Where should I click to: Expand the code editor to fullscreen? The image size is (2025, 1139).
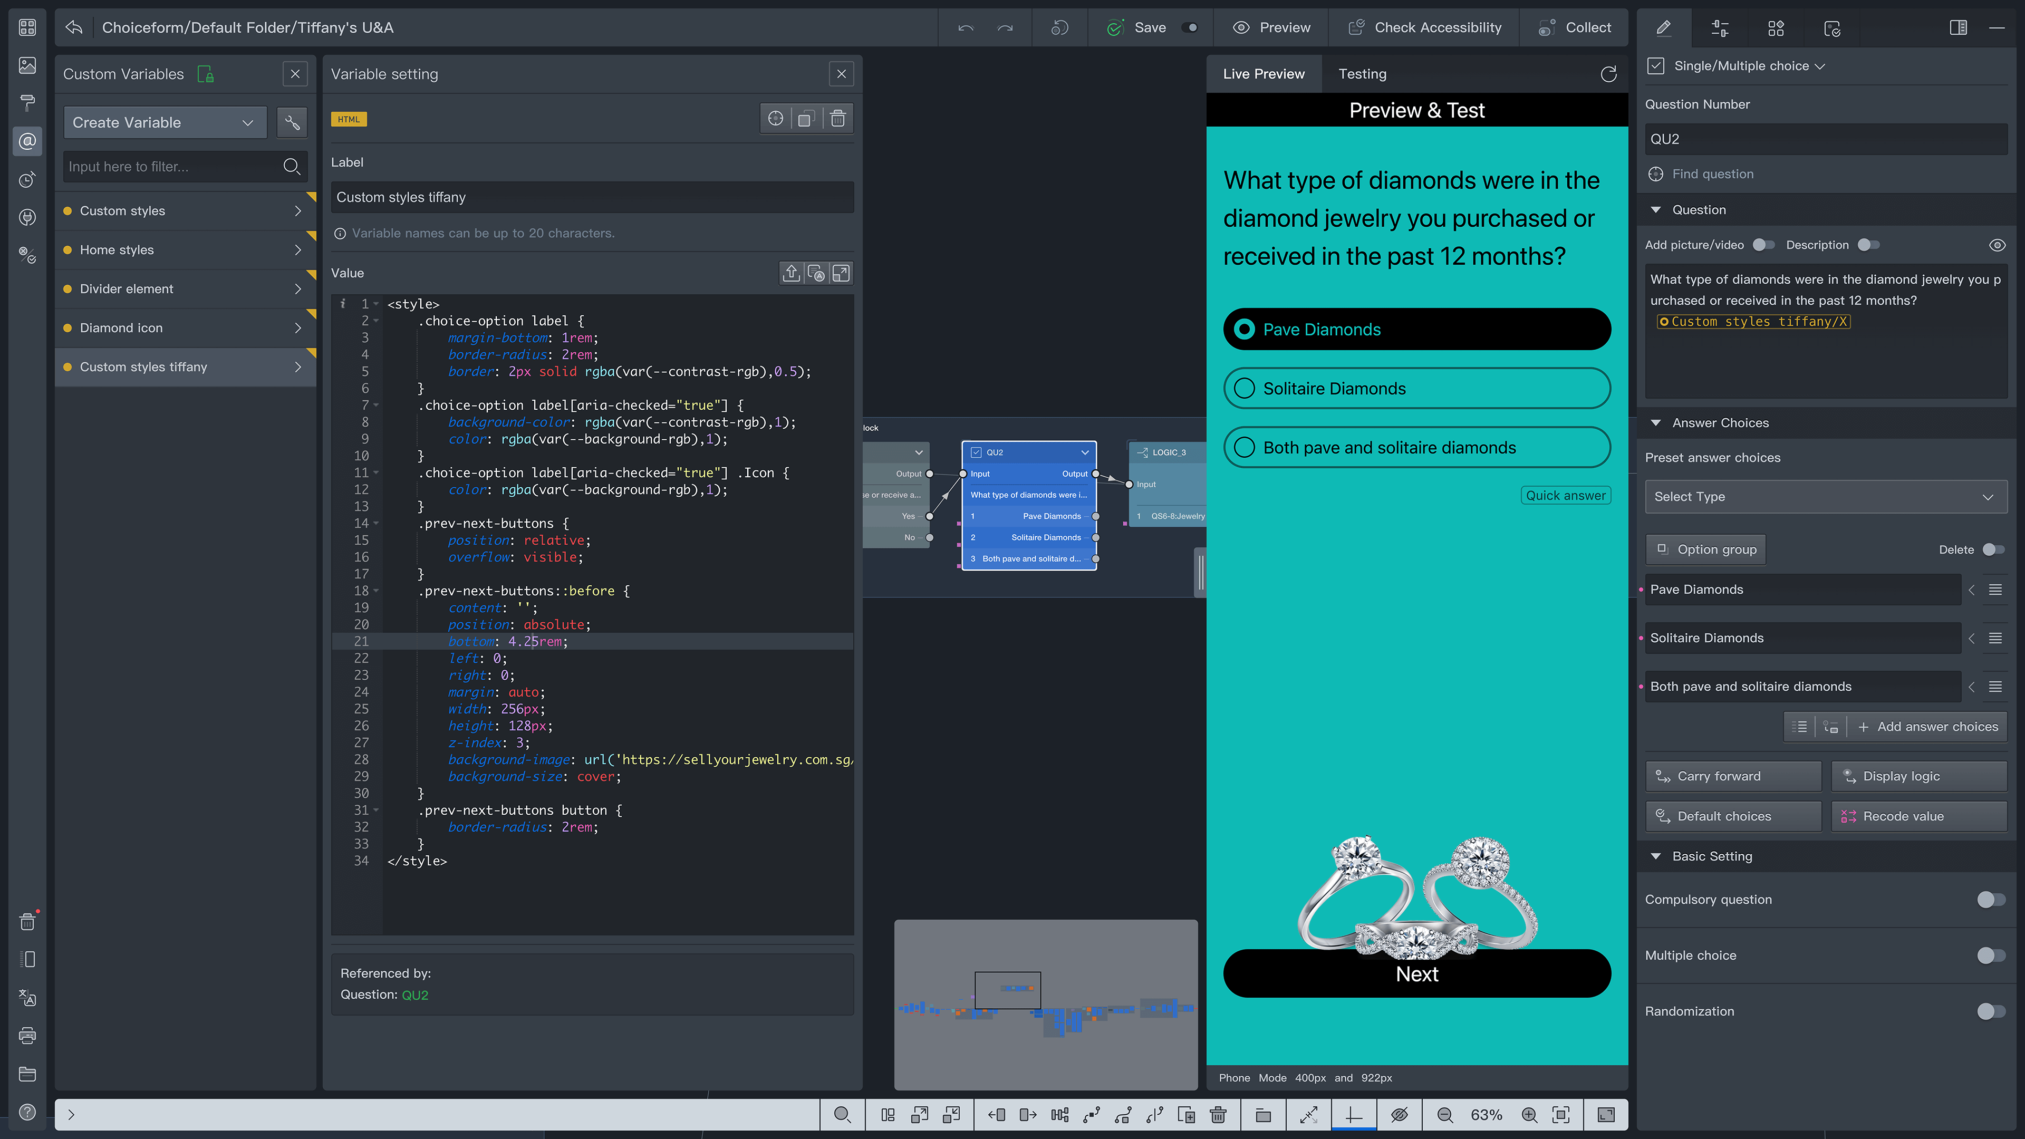click(x=841, y=273)
